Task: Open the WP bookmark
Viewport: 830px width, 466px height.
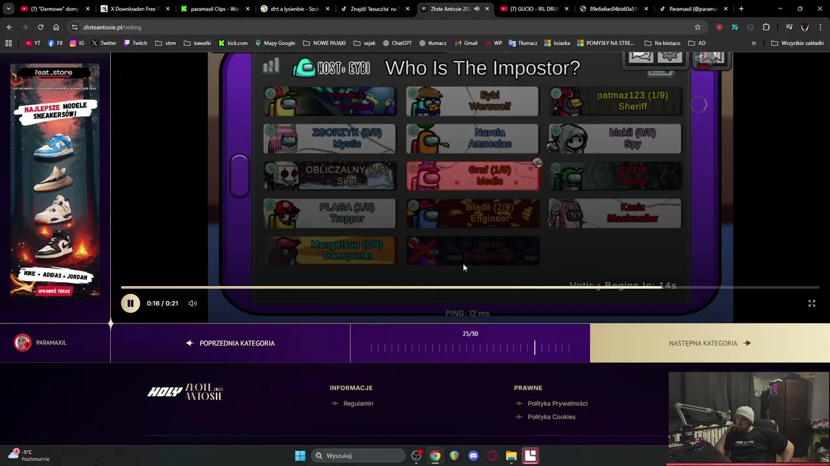Action: (x=493, y=43)
